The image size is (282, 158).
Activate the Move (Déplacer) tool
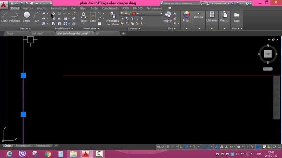pos(53,14)
